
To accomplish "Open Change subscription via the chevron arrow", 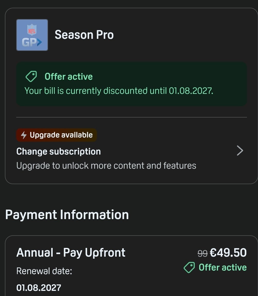I will [240, 150].
